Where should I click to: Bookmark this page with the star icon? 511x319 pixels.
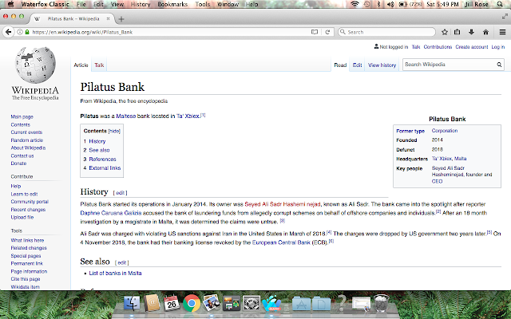point(444,32)
